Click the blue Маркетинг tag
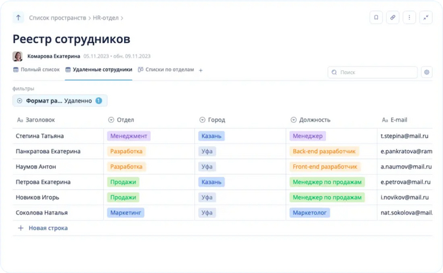The width and height of the screenshot is (443, 273). [x=126, y=213]
